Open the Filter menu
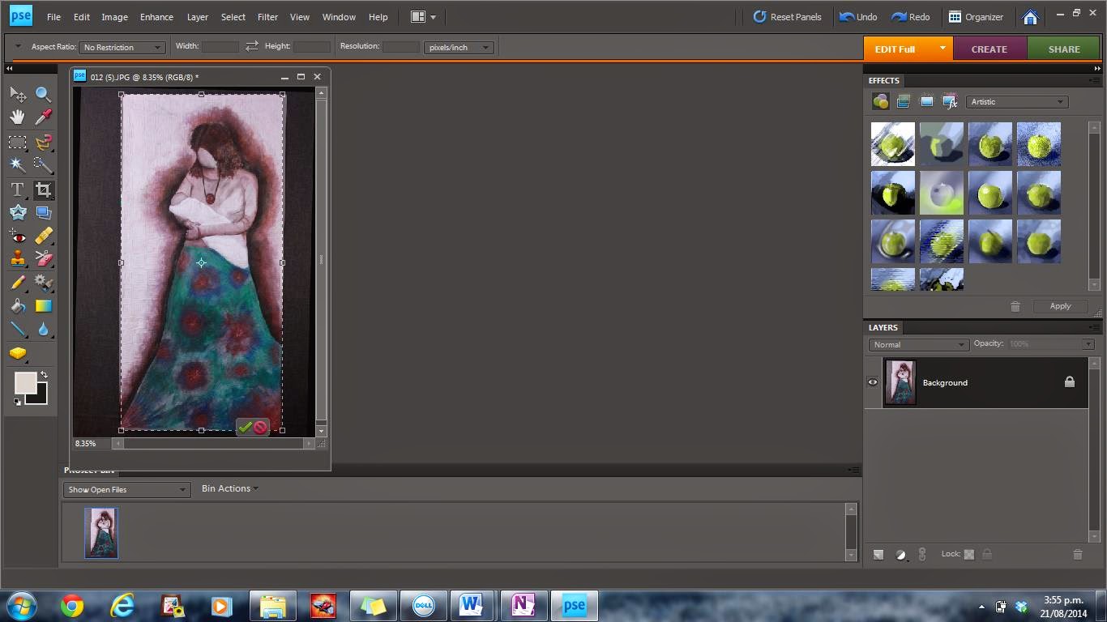Viewport: 1107px width, 622px height. tap(267, 16)
